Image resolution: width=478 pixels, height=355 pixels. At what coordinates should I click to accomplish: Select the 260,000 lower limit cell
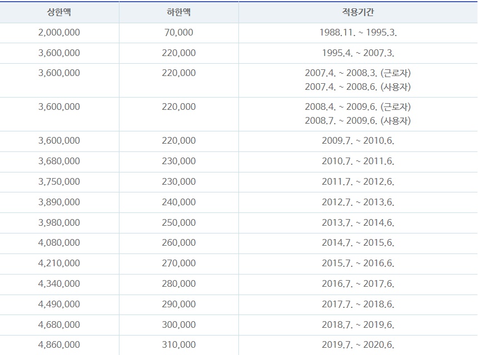(x=178, y=243)
